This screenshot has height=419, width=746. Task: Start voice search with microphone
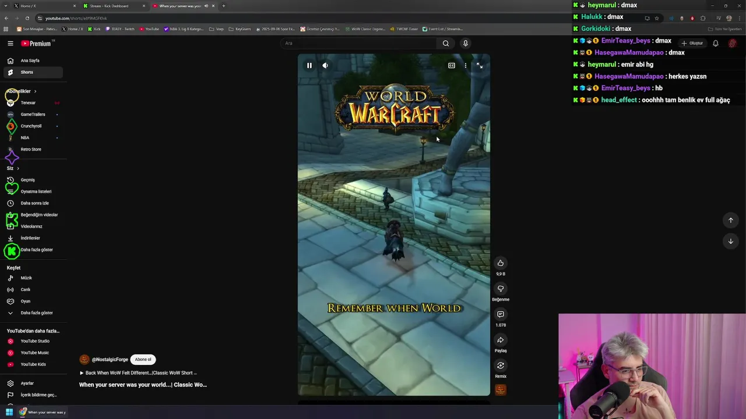point(465,43)
